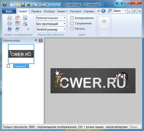Open the dropdown arrow beside the copy icon

[38, 4]
